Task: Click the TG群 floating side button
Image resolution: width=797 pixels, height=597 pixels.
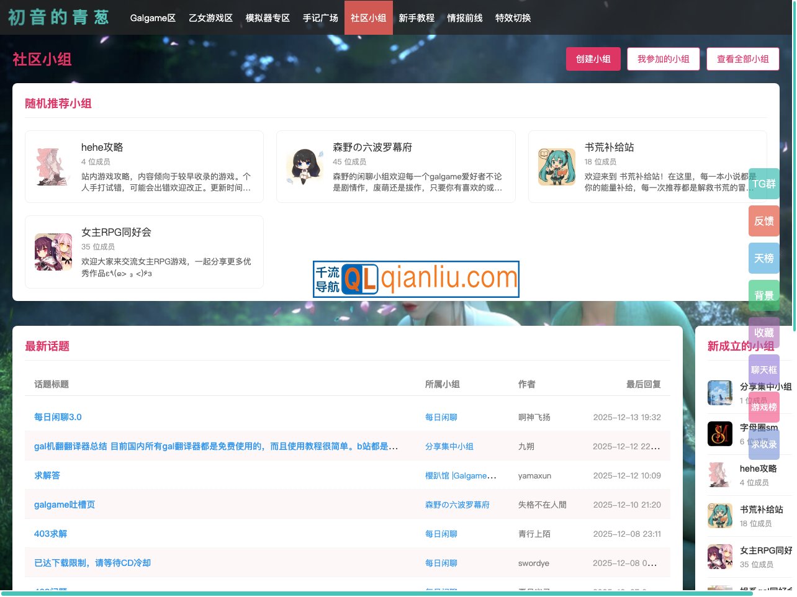Action: (763, 184)
